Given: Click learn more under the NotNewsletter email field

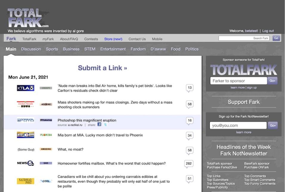Looking at the screenshot, I should (x=244, y=132).
